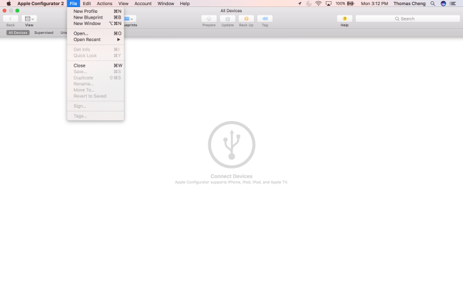Open the View layout dropdown in toolbar
Viewport: 463px width, 289px height.
click(x=29, y=19)
